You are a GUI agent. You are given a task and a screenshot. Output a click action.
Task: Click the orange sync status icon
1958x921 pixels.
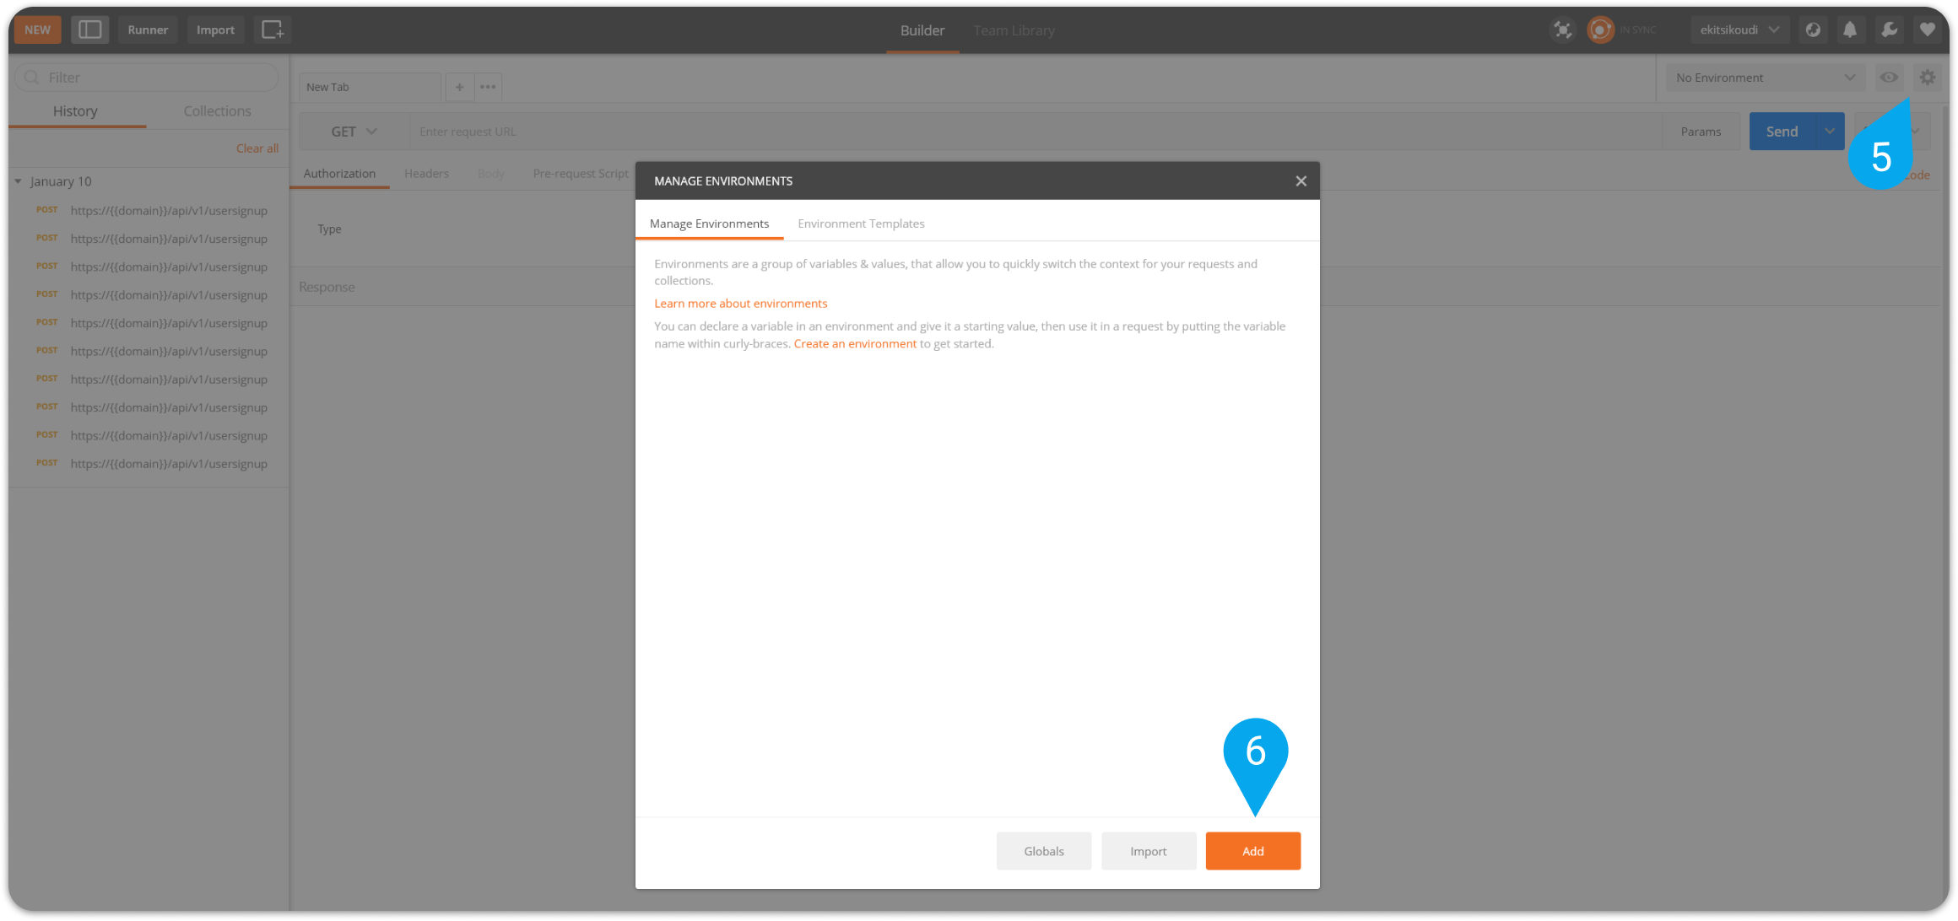(1600, 30)
